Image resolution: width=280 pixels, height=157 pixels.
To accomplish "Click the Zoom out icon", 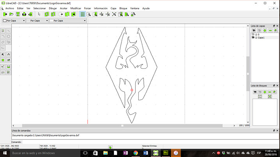I will (108, 14).
